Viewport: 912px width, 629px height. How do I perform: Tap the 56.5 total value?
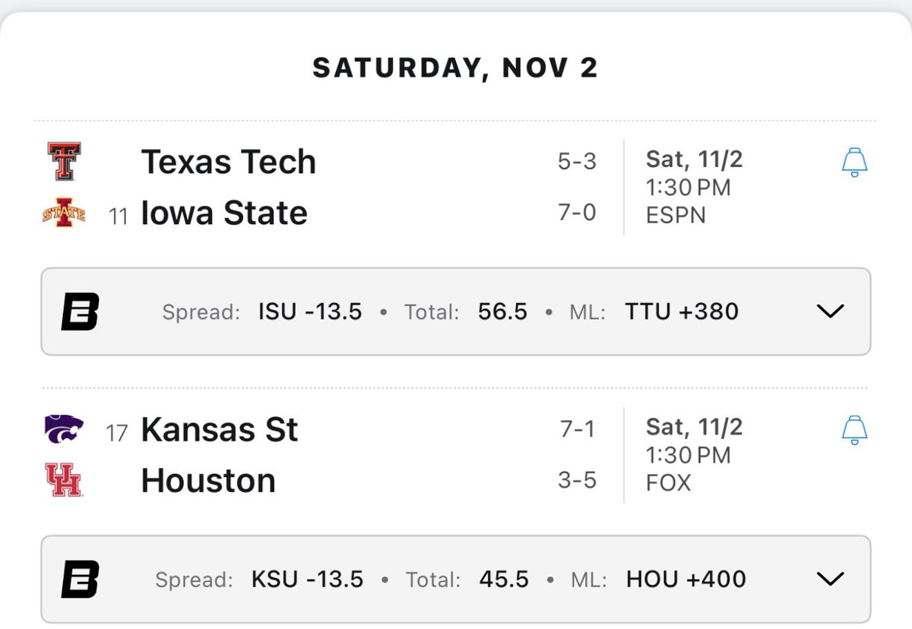coord(502,311)
